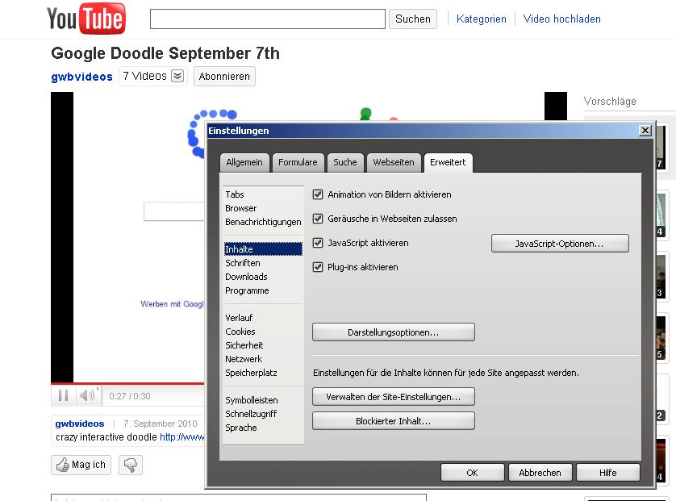This screenshot has width=676, height=501.
Task: Open gwbvideos channel link under title
Action: tap(82, 77)
